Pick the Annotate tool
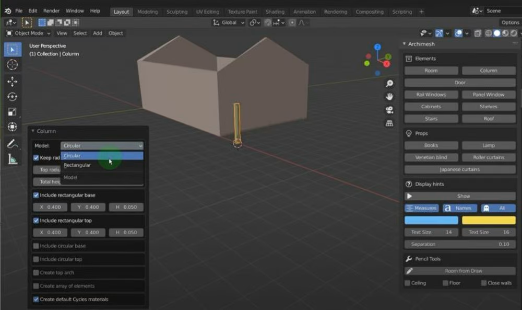Screen dimensions: 522x310 click(13, 145)
